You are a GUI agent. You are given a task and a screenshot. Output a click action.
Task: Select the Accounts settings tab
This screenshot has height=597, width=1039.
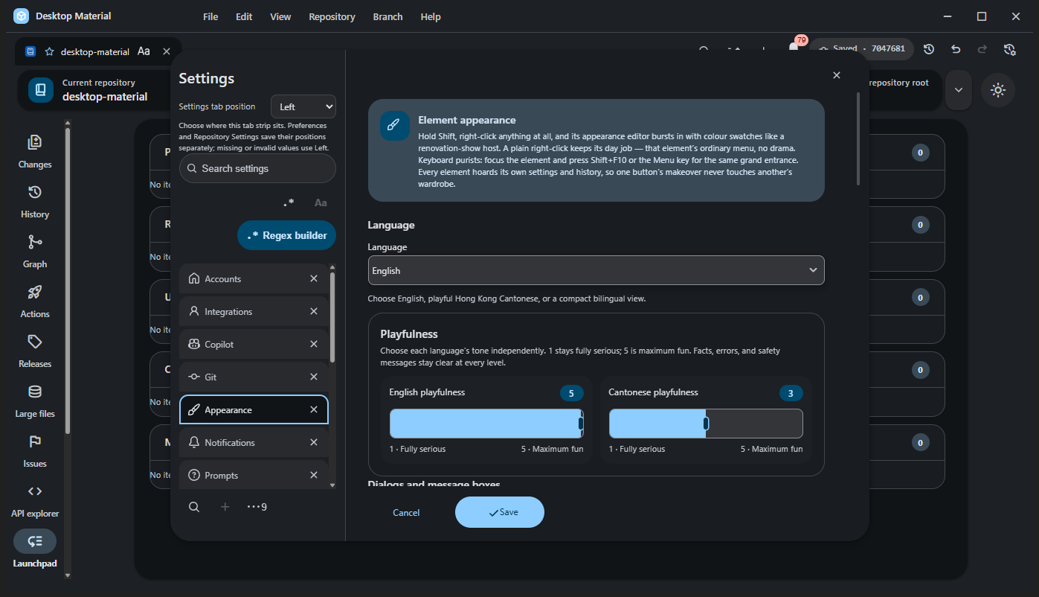[254, 278]
